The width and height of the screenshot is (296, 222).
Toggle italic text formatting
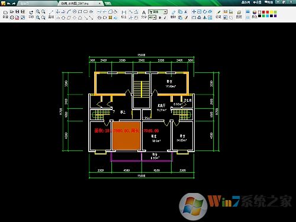point(165,18)
